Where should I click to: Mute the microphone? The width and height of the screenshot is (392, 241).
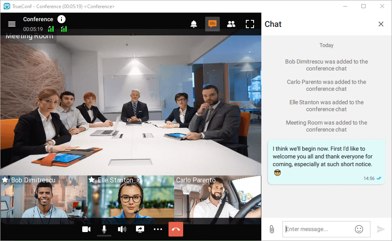[104, 229]
